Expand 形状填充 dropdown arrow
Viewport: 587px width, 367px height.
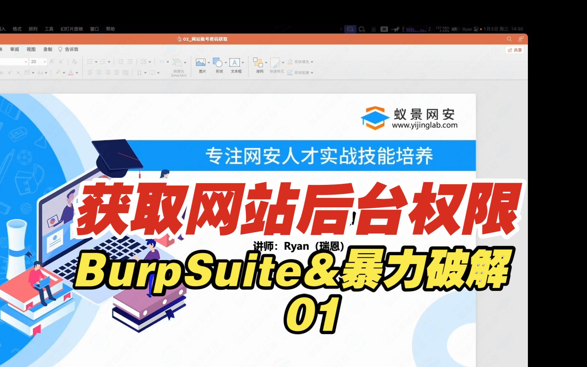(x=312, y=62)
